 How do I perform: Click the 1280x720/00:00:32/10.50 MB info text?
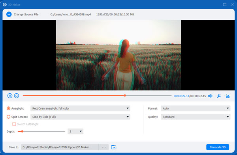115,14
